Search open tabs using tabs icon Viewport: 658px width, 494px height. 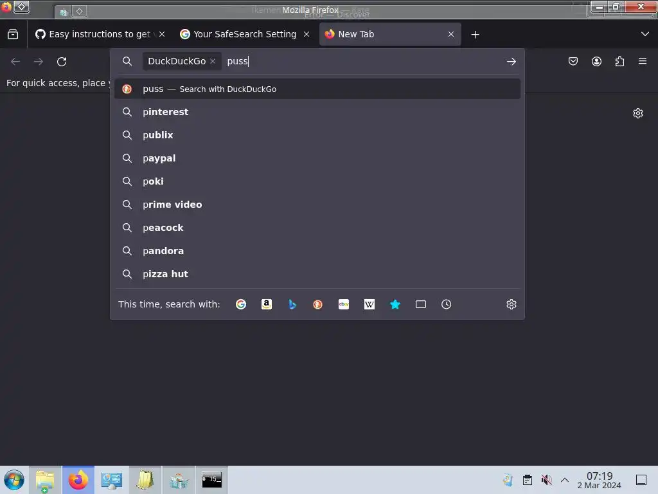point(420,304)
